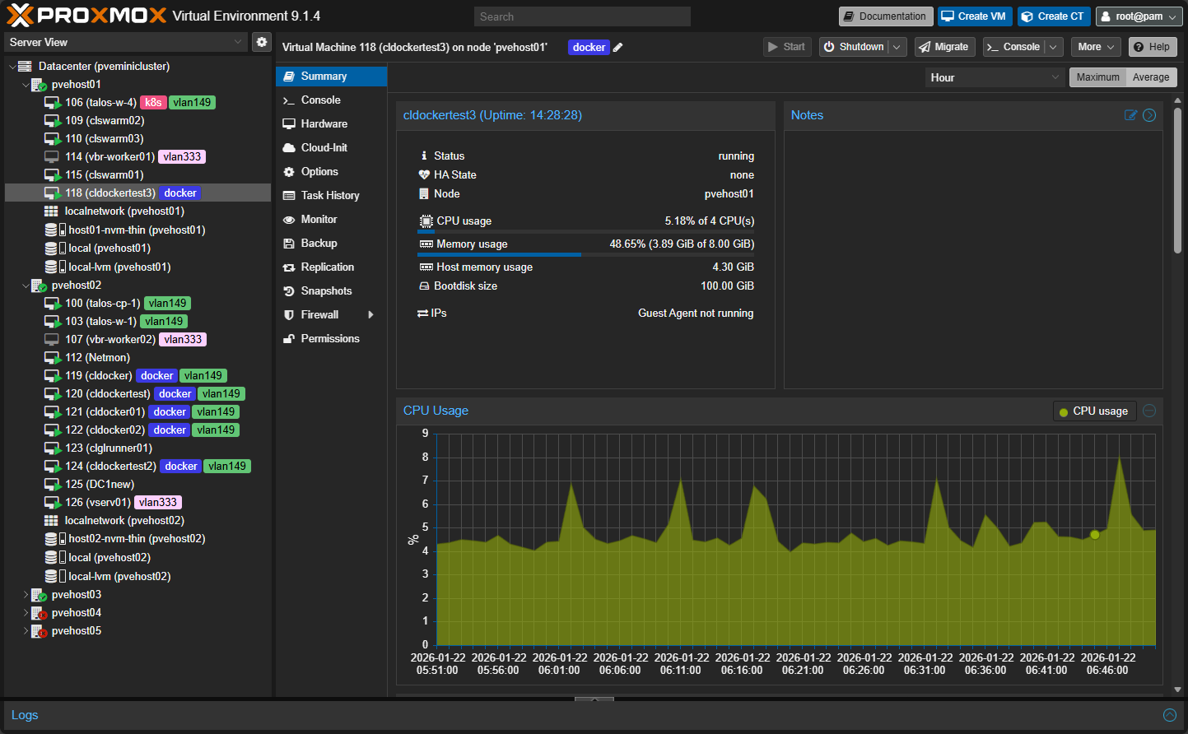Switch graph mode to Average
Image resolution: width=1188 pixels, height=734 pixels.
point(1150,77)
